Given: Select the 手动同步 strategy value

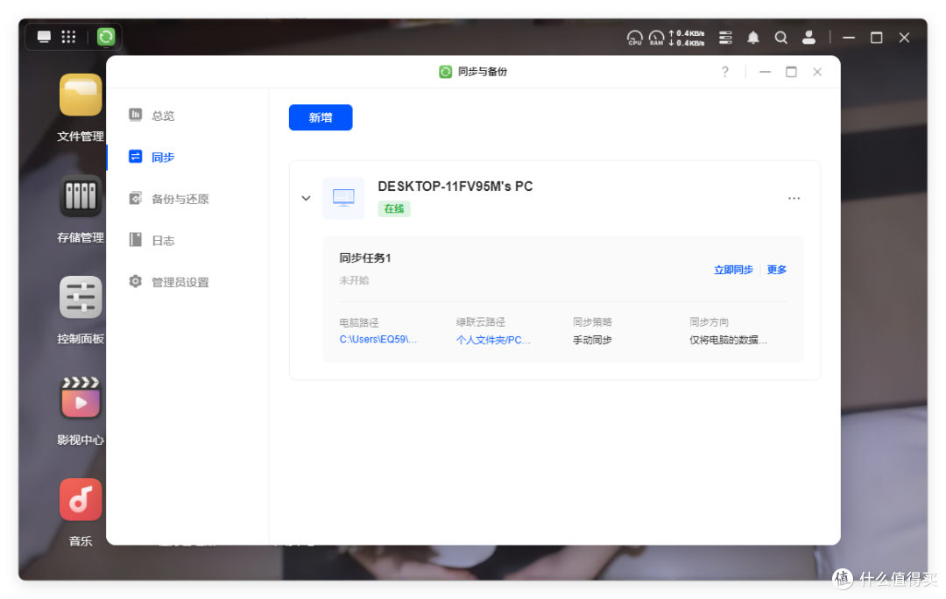Looking at the screenshot, I should tap(592, 340).
